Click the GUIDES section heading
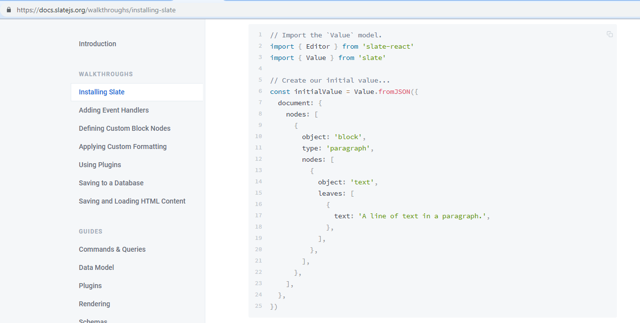The width and height of the screenshot is (640, 323). point(90,232)
